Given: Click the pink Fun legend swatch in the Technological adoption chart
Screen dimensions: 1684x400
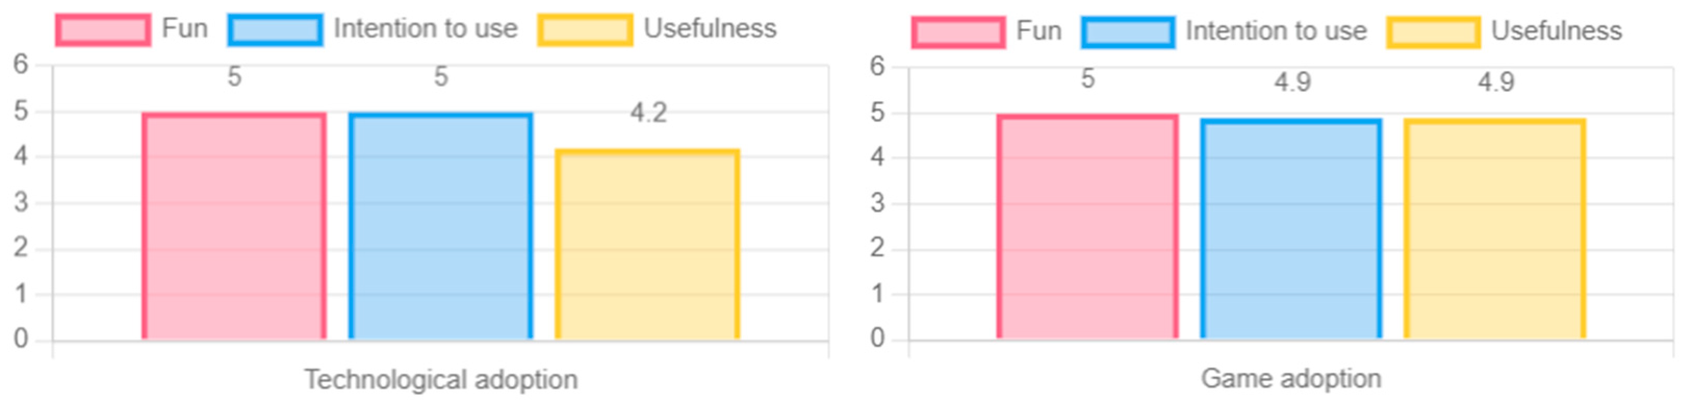Looking at the screenshot, I should tap(102, 30).
